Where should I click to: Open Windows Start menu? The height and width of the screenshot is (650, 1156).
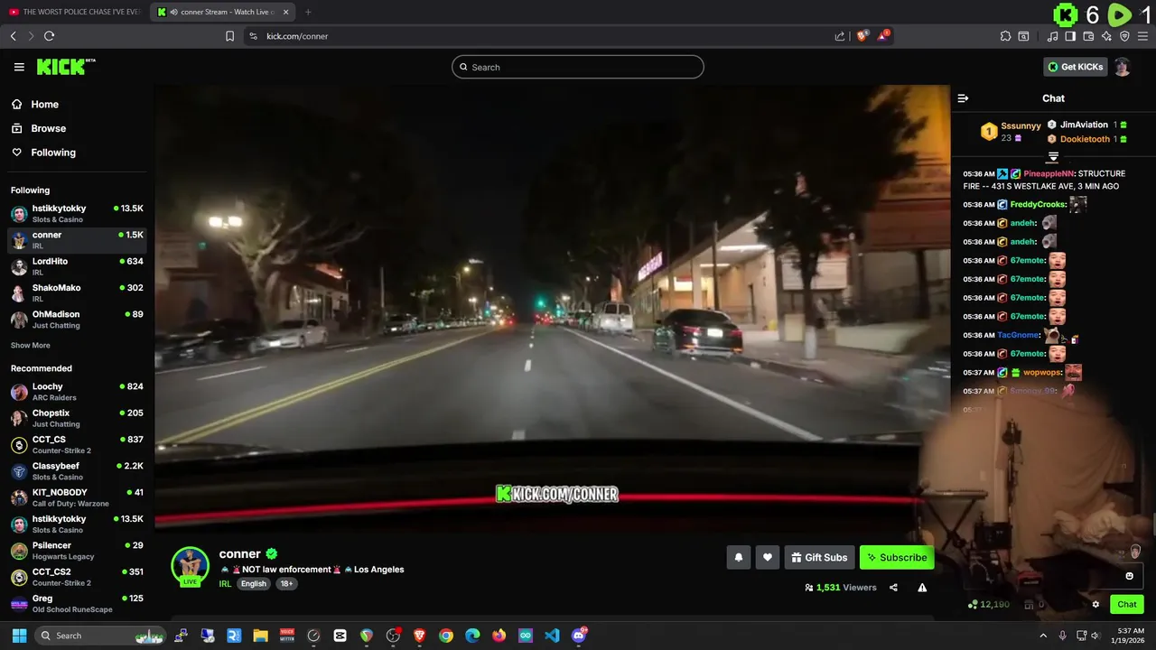(19, 636)
